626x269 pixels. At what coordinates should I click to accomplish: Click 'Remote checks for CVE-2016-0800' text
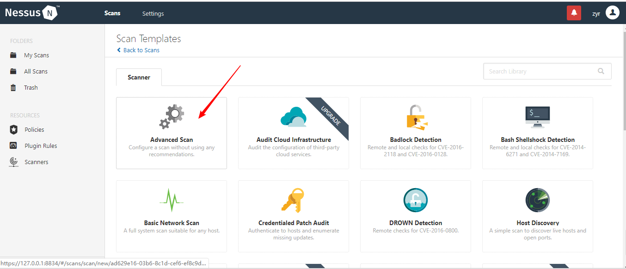point(416,231)
